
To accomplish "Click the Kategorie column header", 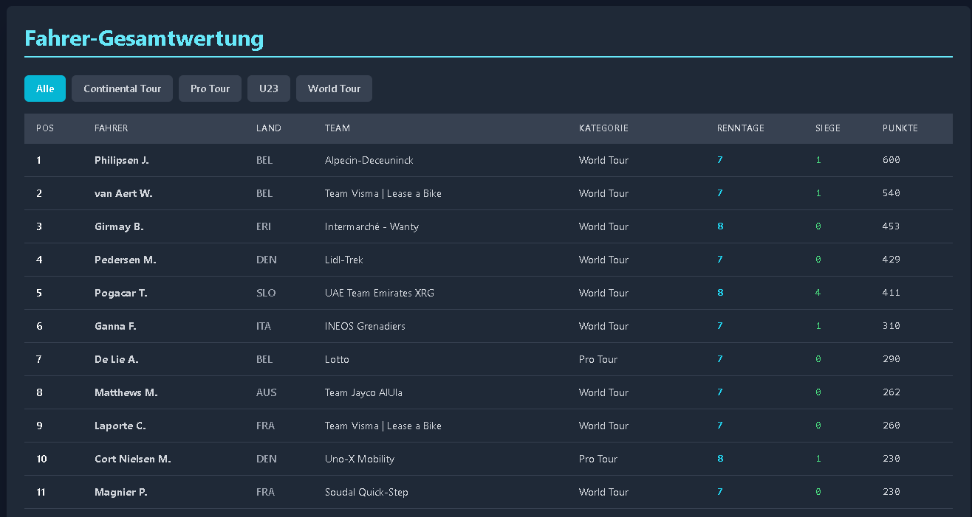I will pos(603,128).
